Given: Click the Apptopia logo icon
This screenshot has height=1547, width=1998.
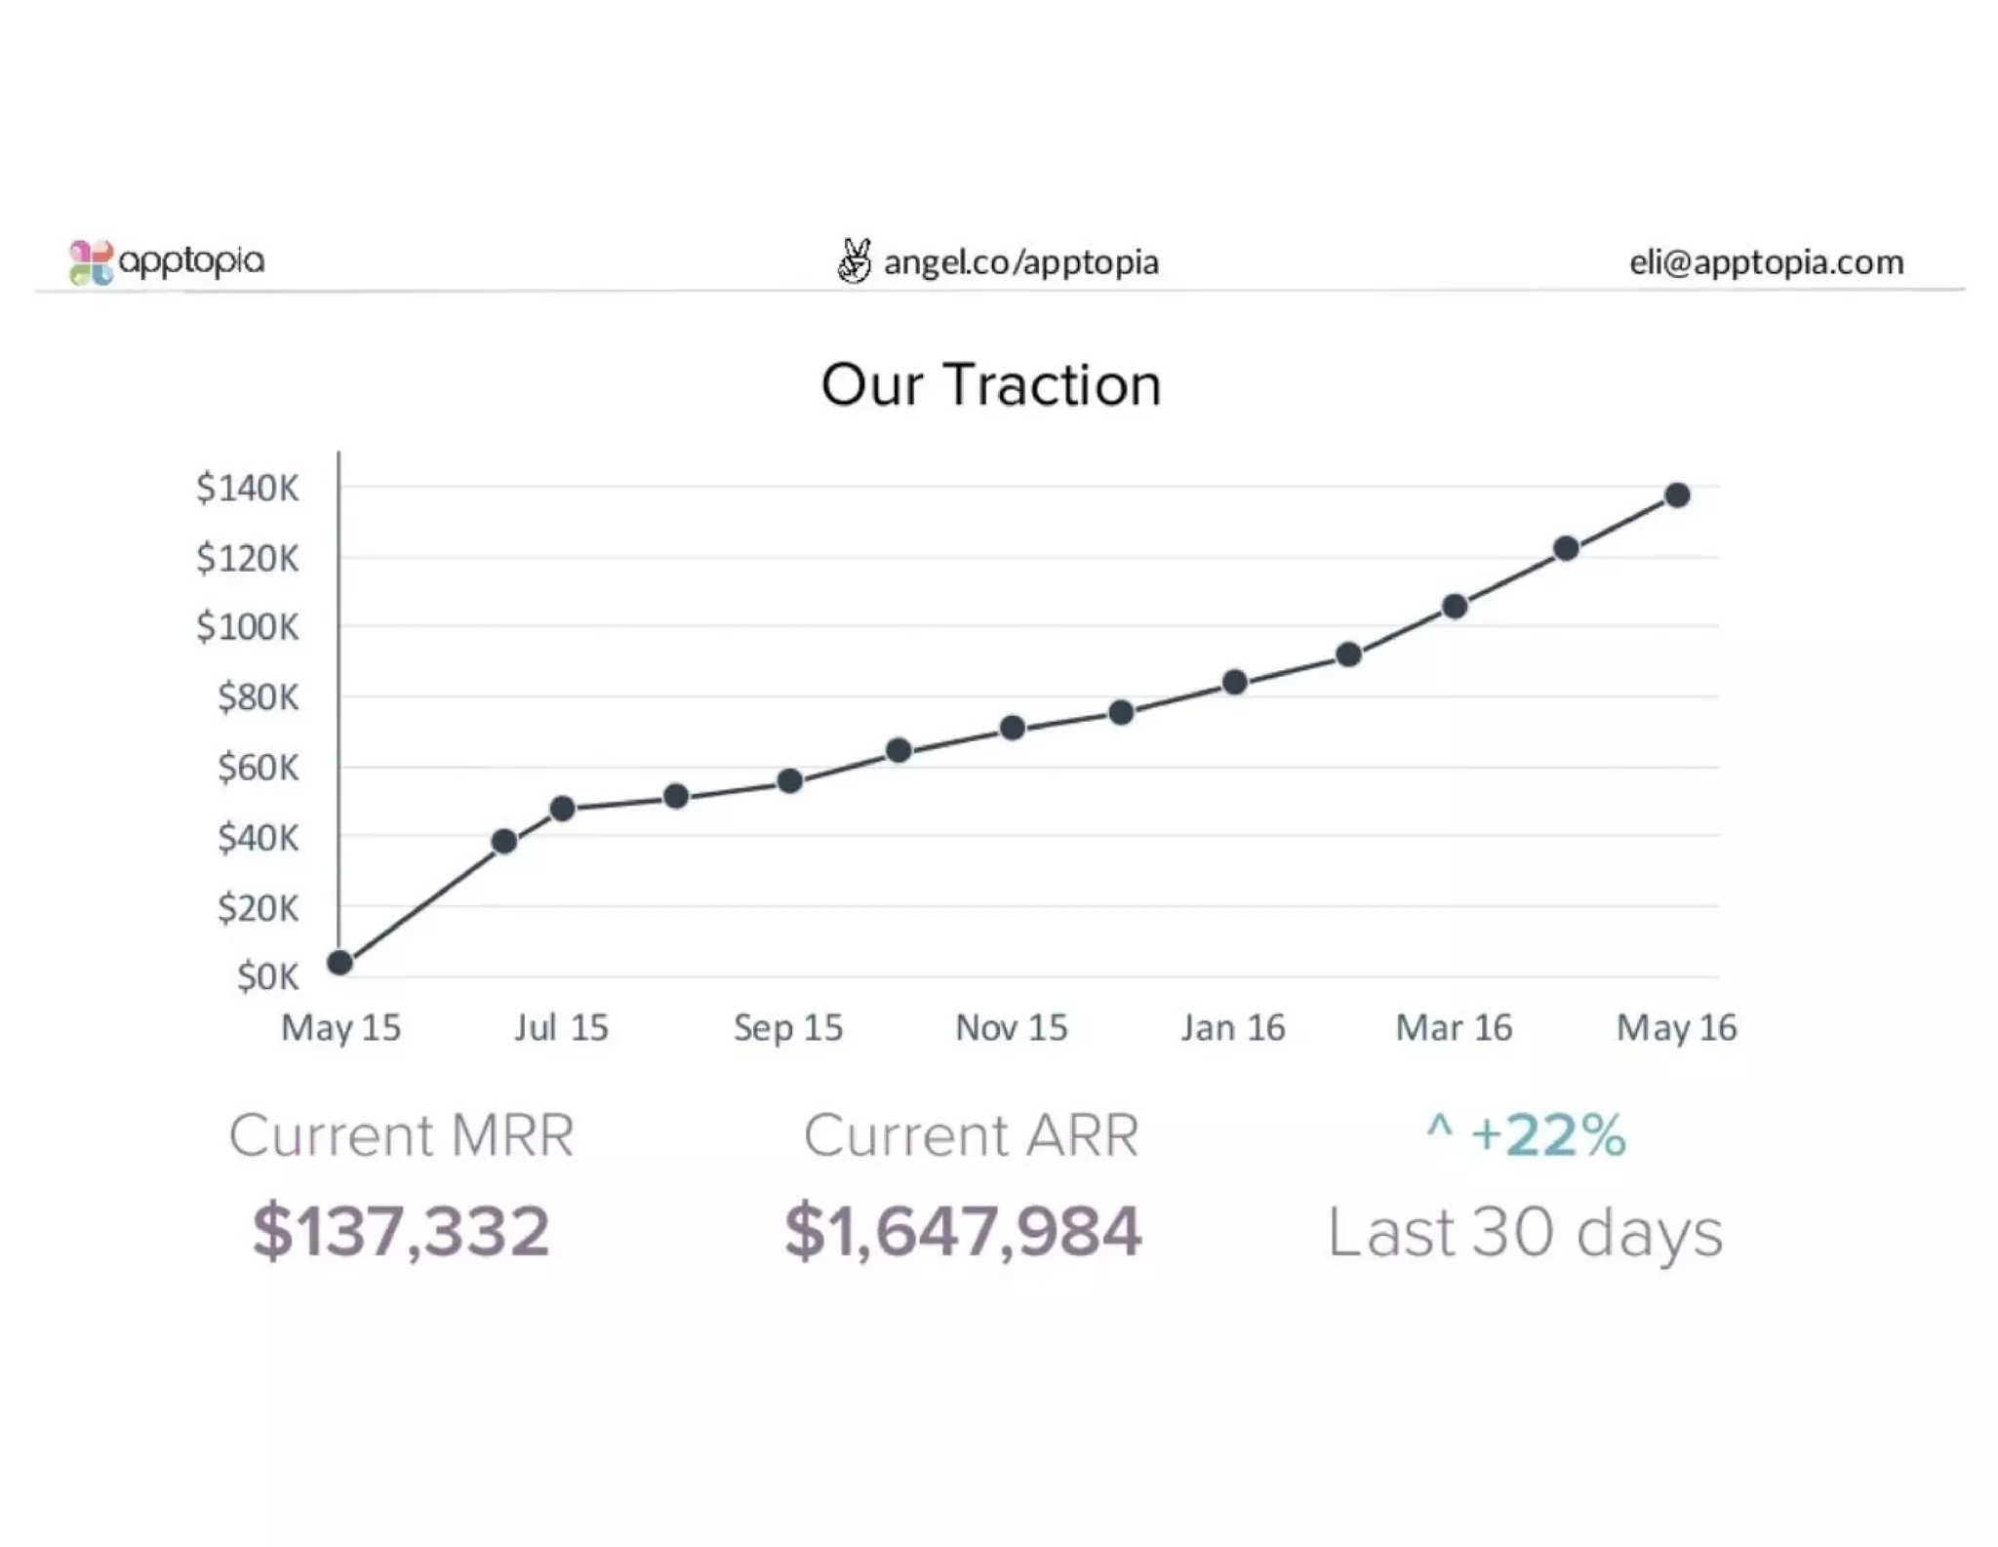Looking at the screenshot, I should click(x=91, y=262).
